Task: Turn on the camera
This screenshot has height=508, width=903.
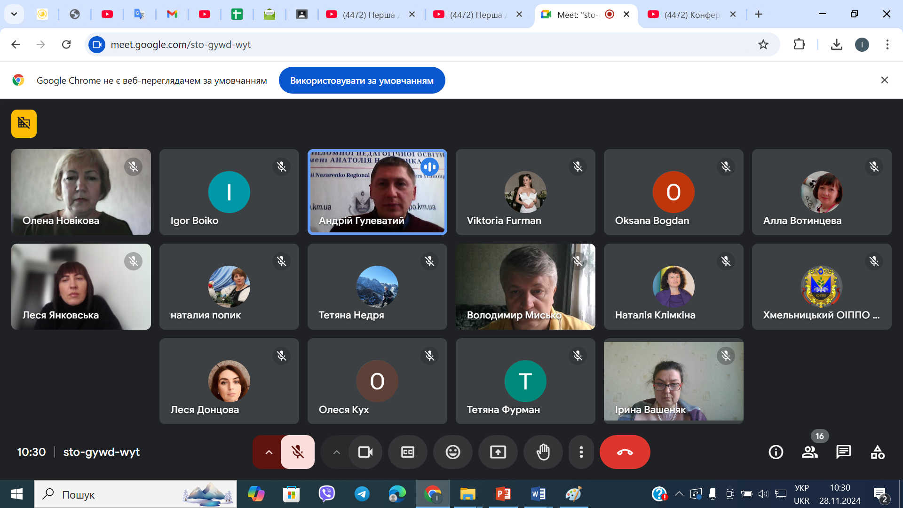Action: coord(365,452)
